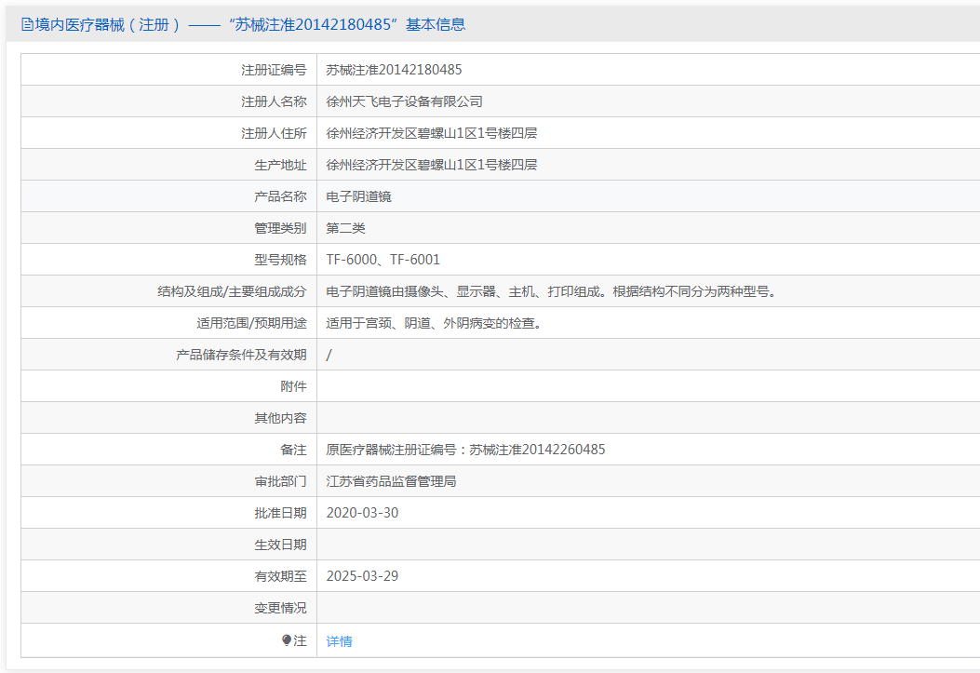Click the 审批部门 label
This screenshot has width=980, height=673.
click(x=281, y=481)
